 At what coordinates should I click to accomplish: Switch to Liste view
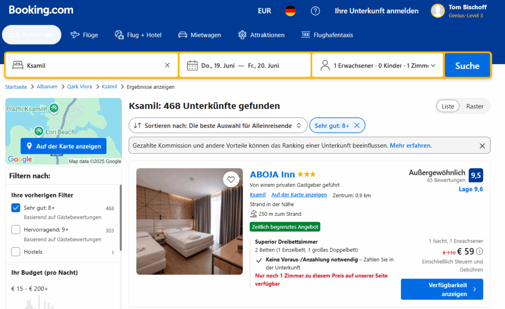coord(448,106)
